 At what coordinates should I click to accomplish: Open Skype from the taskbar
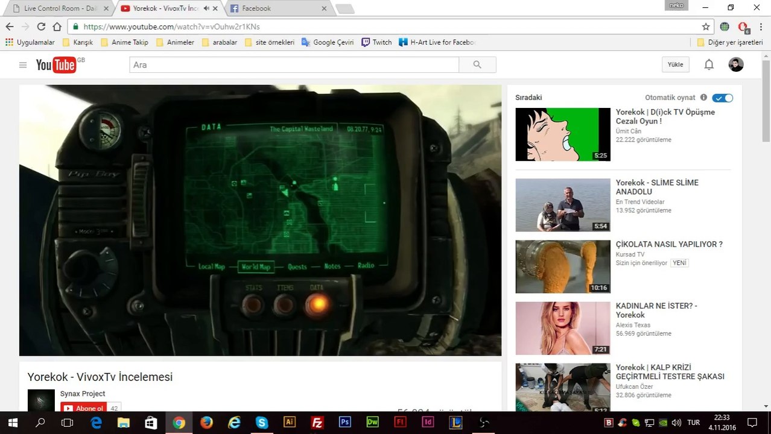(262, 423)
